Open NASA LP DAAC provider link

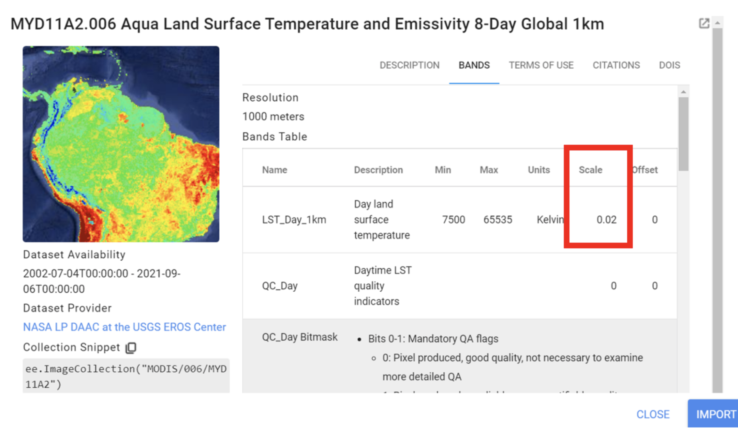(124, 327)
